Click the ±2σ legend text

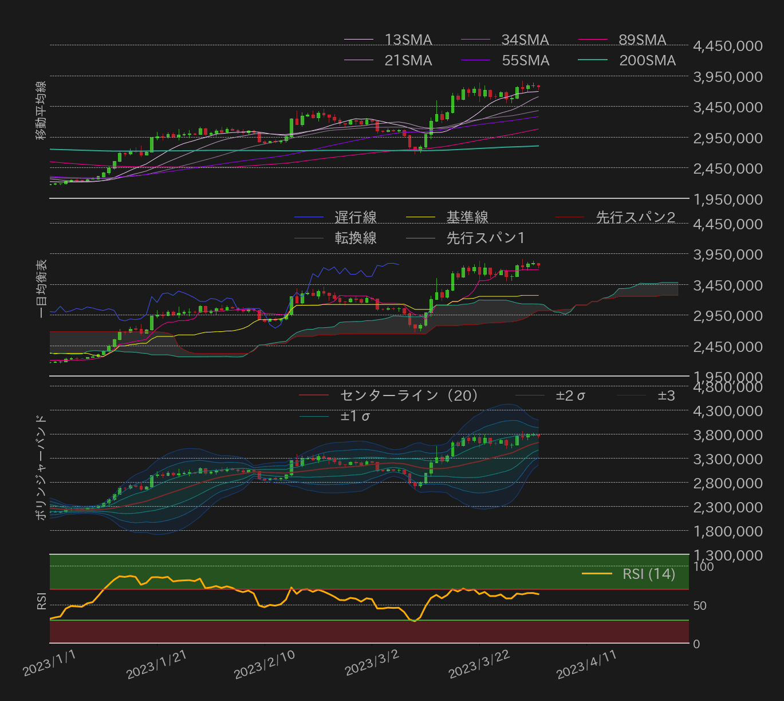570,395
